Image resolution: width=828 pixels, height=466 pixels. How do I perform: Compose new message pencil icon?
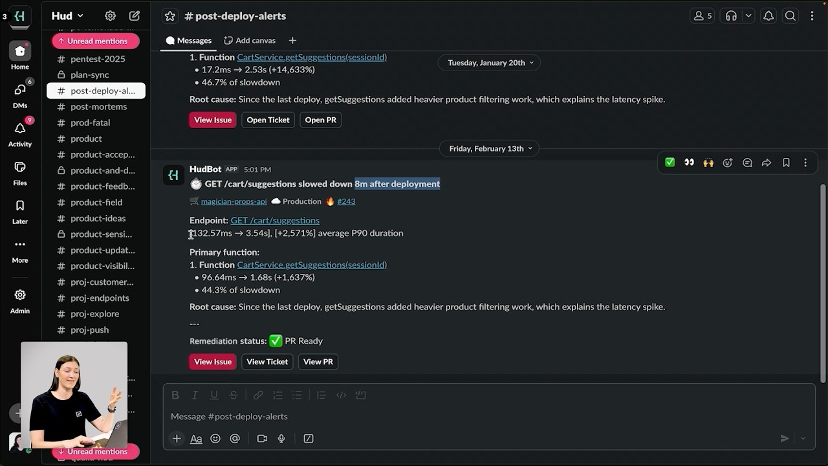pyautogui.click(x=135, y=16)
